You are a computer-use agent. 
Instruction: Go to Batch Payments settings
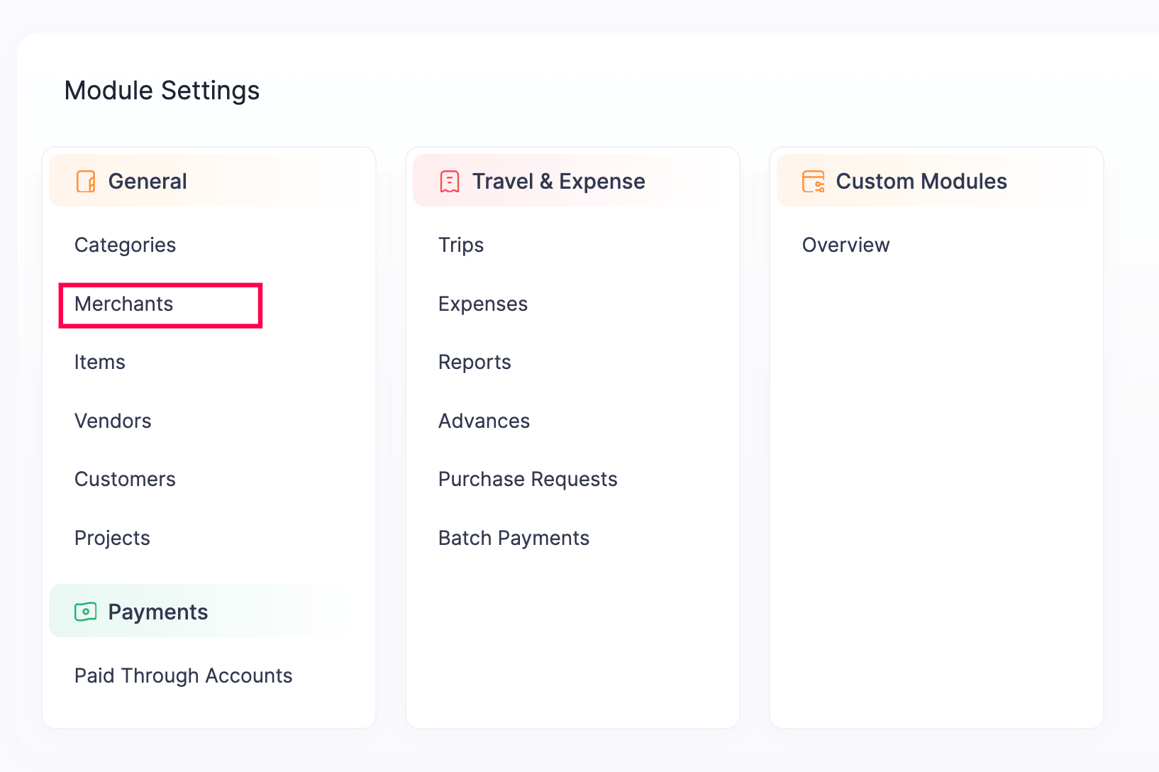point(514,539)
